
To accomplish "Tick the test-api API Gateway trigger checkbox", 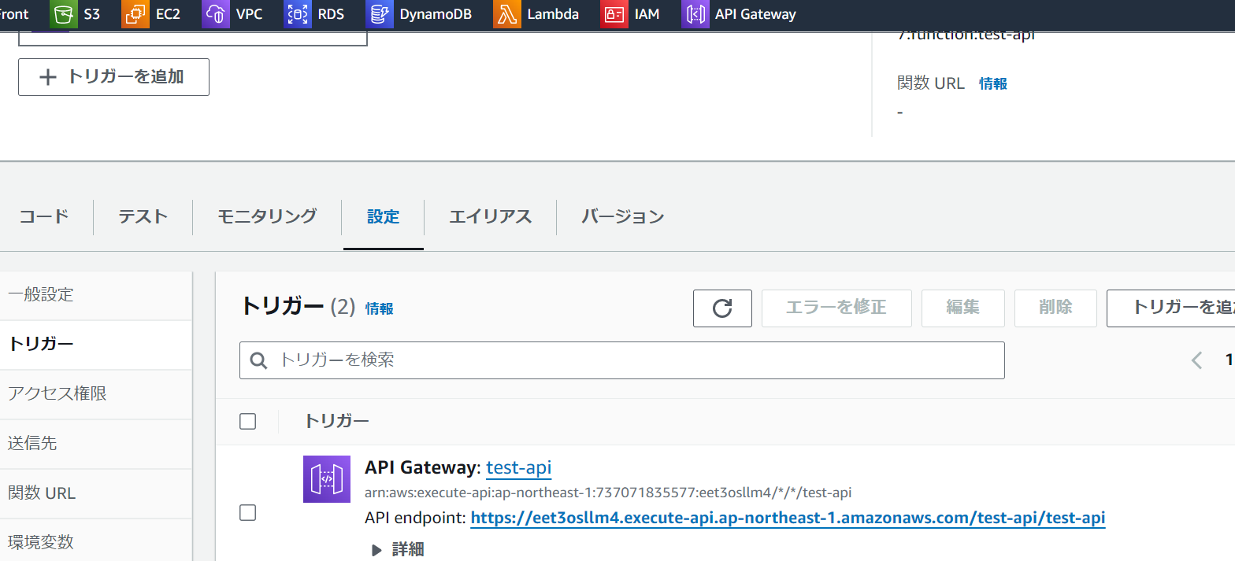I will (247, 512).
